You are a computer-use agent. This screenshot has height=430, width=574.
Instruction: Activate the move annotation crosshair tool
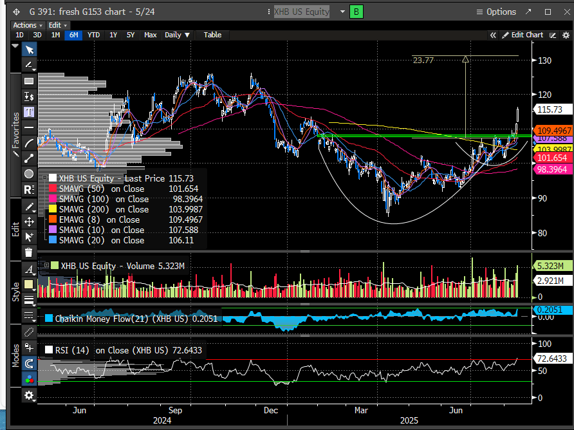point(29,221)
